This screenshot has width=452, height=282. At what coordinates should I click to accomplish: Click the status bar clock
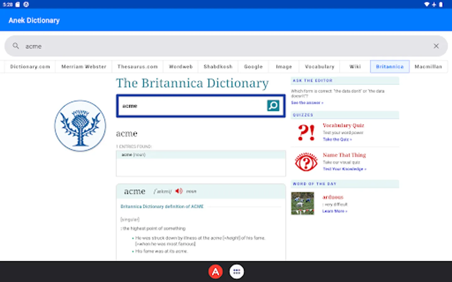tap(8, 4)
